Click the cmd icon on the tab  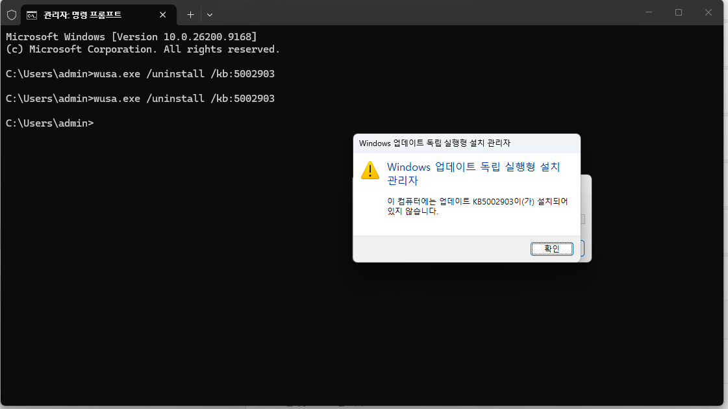point(32,16)
